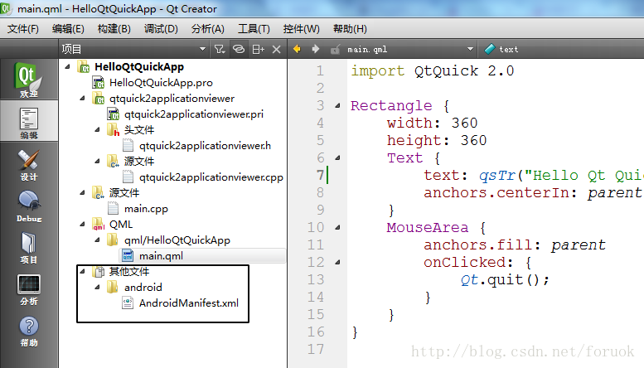Screen dimensions: 644x368
Task: Toggle synchronize with editor icon
Action: [239, 49]
